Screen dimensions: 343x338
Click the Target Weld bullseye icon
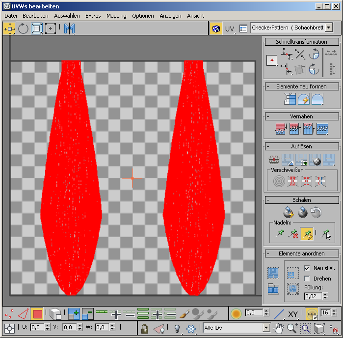click(x=279, y=181)
